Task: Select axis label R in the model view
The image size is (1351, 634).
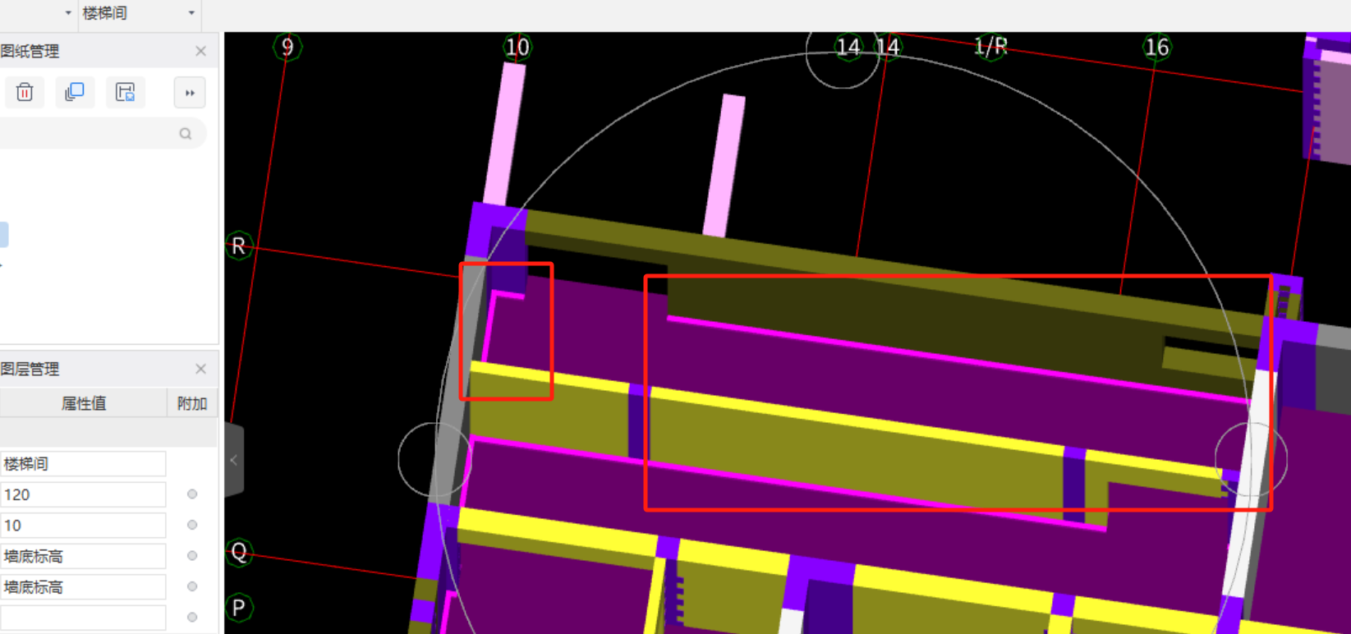Action: [239, 246]
